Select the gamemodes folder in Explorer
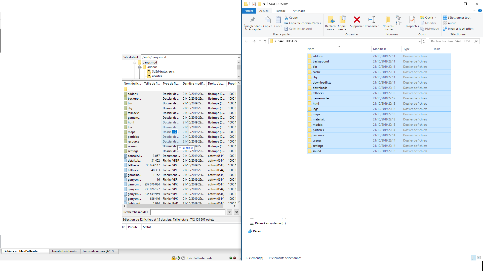 pyautogui.click(x=379, y=98)
